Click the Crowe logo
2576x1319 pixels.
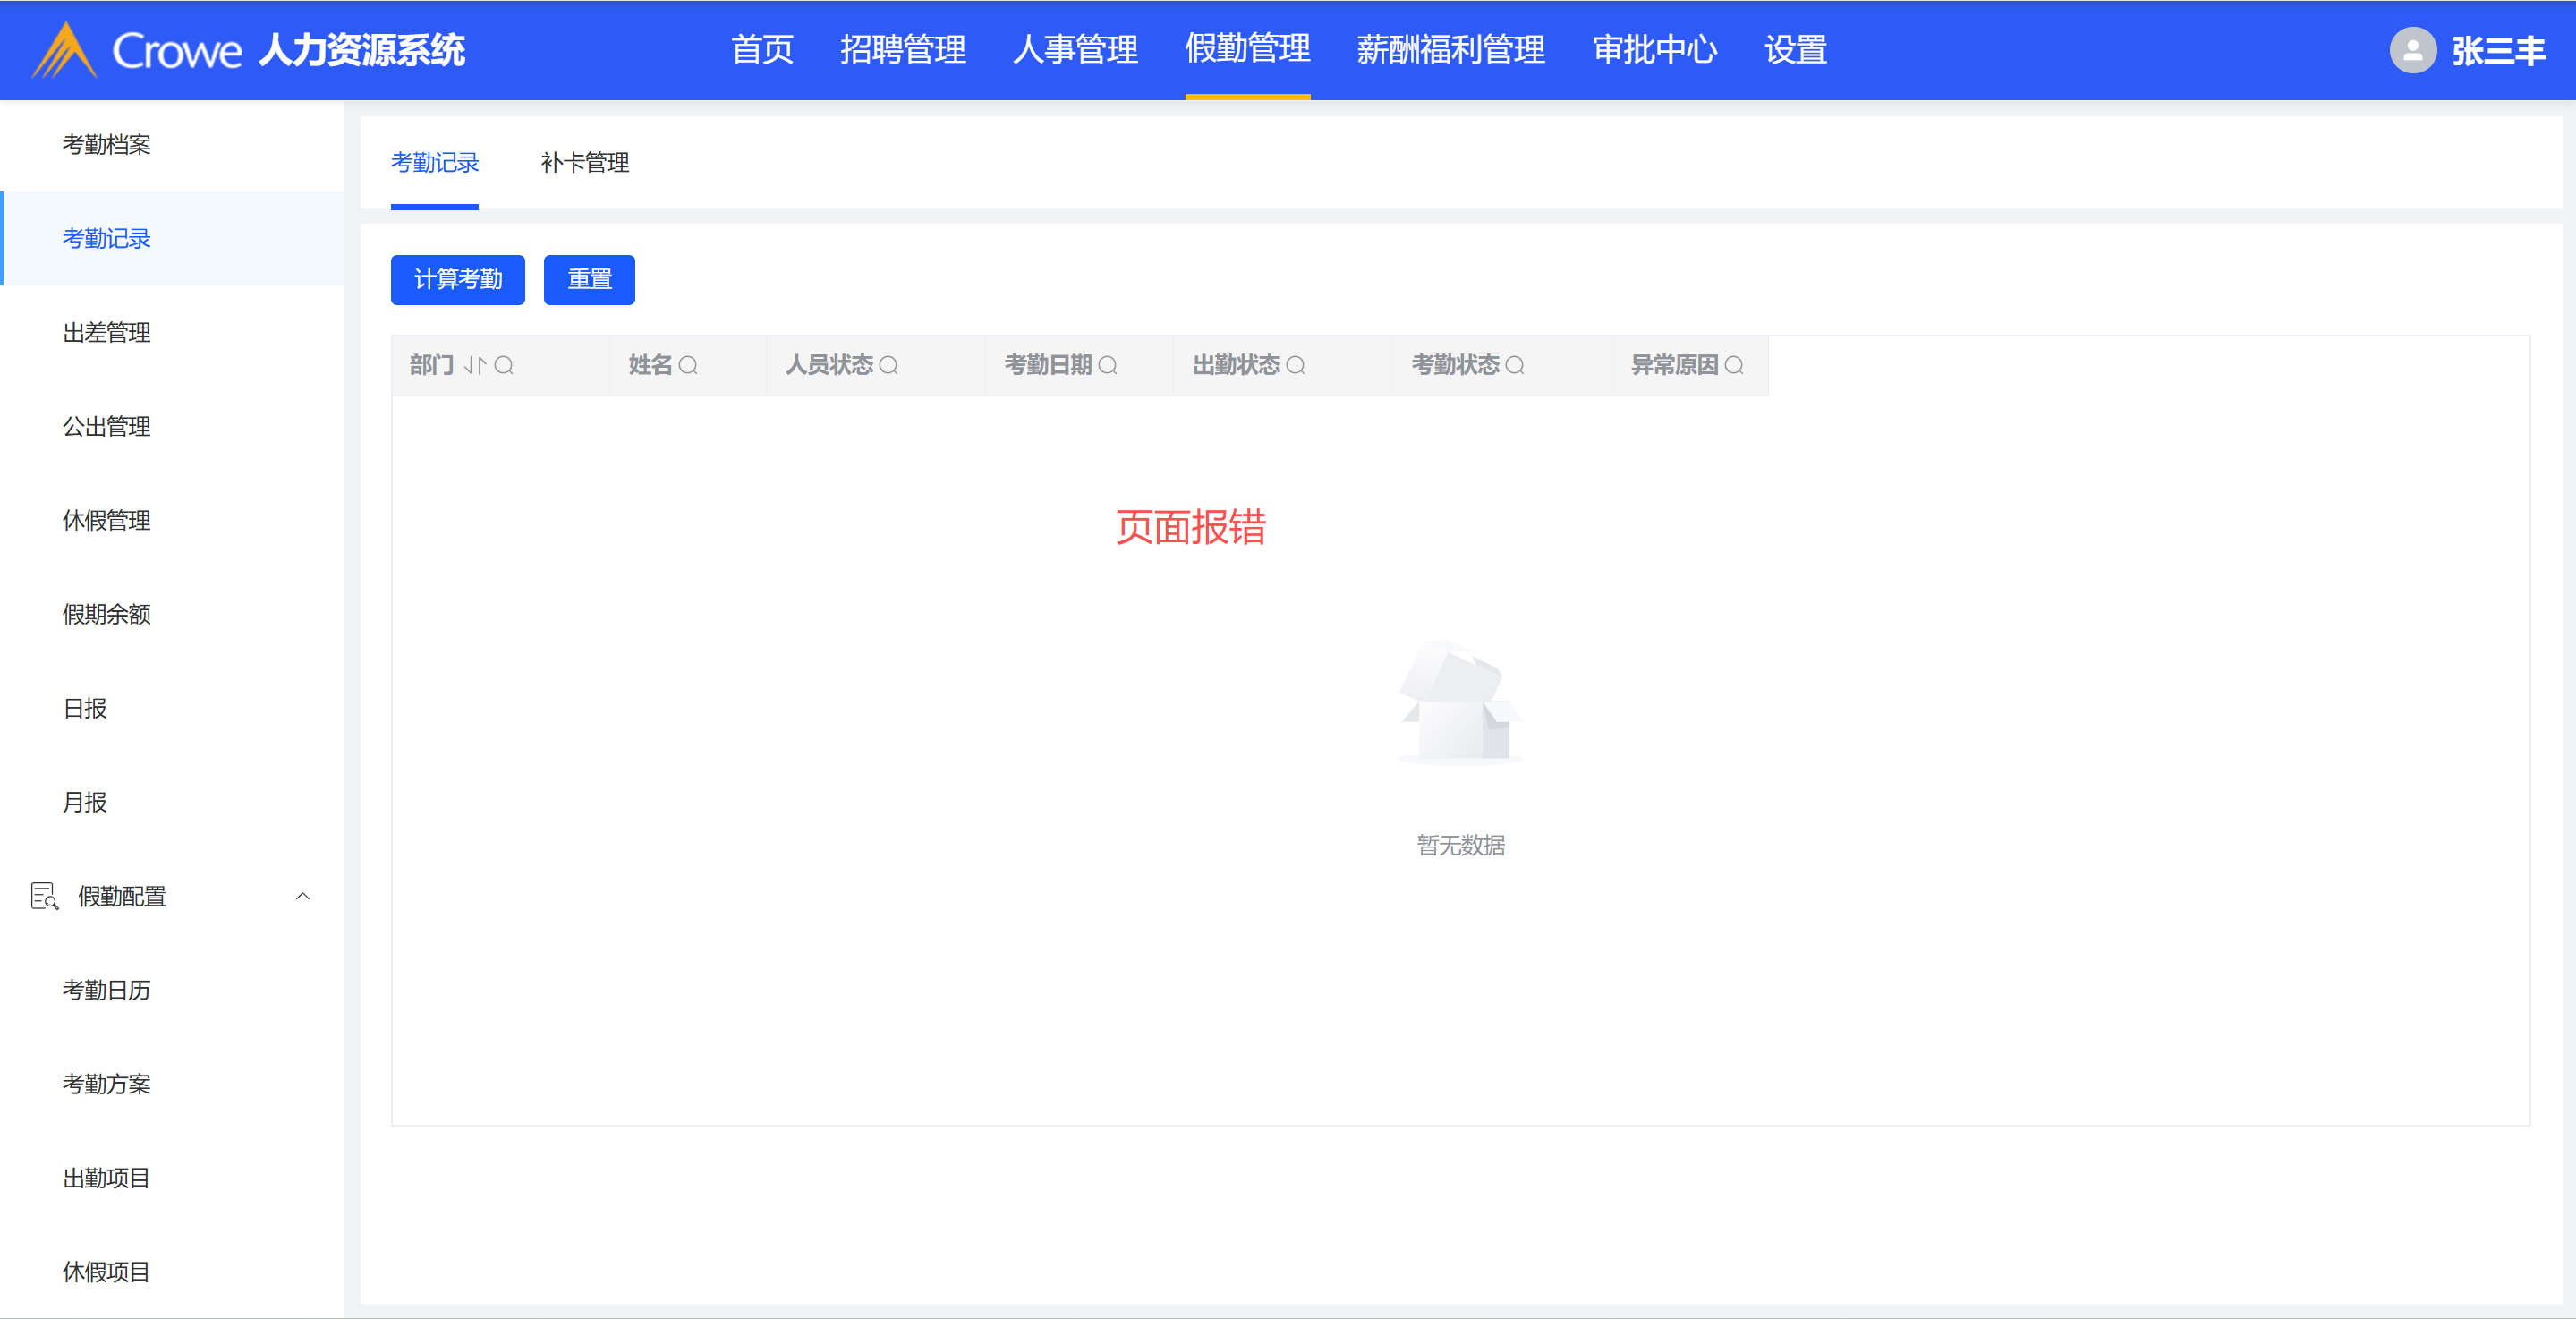(64, 50)
